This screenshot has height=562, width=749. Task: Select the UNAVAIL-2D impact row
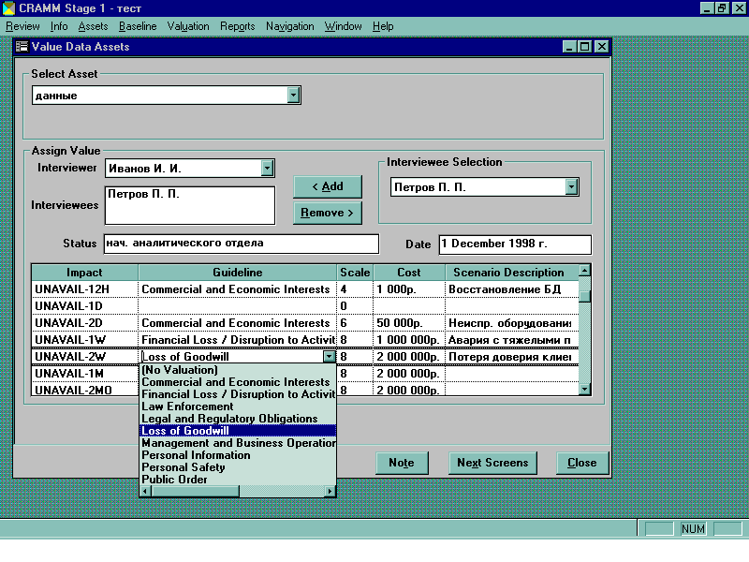pos(85,323)
